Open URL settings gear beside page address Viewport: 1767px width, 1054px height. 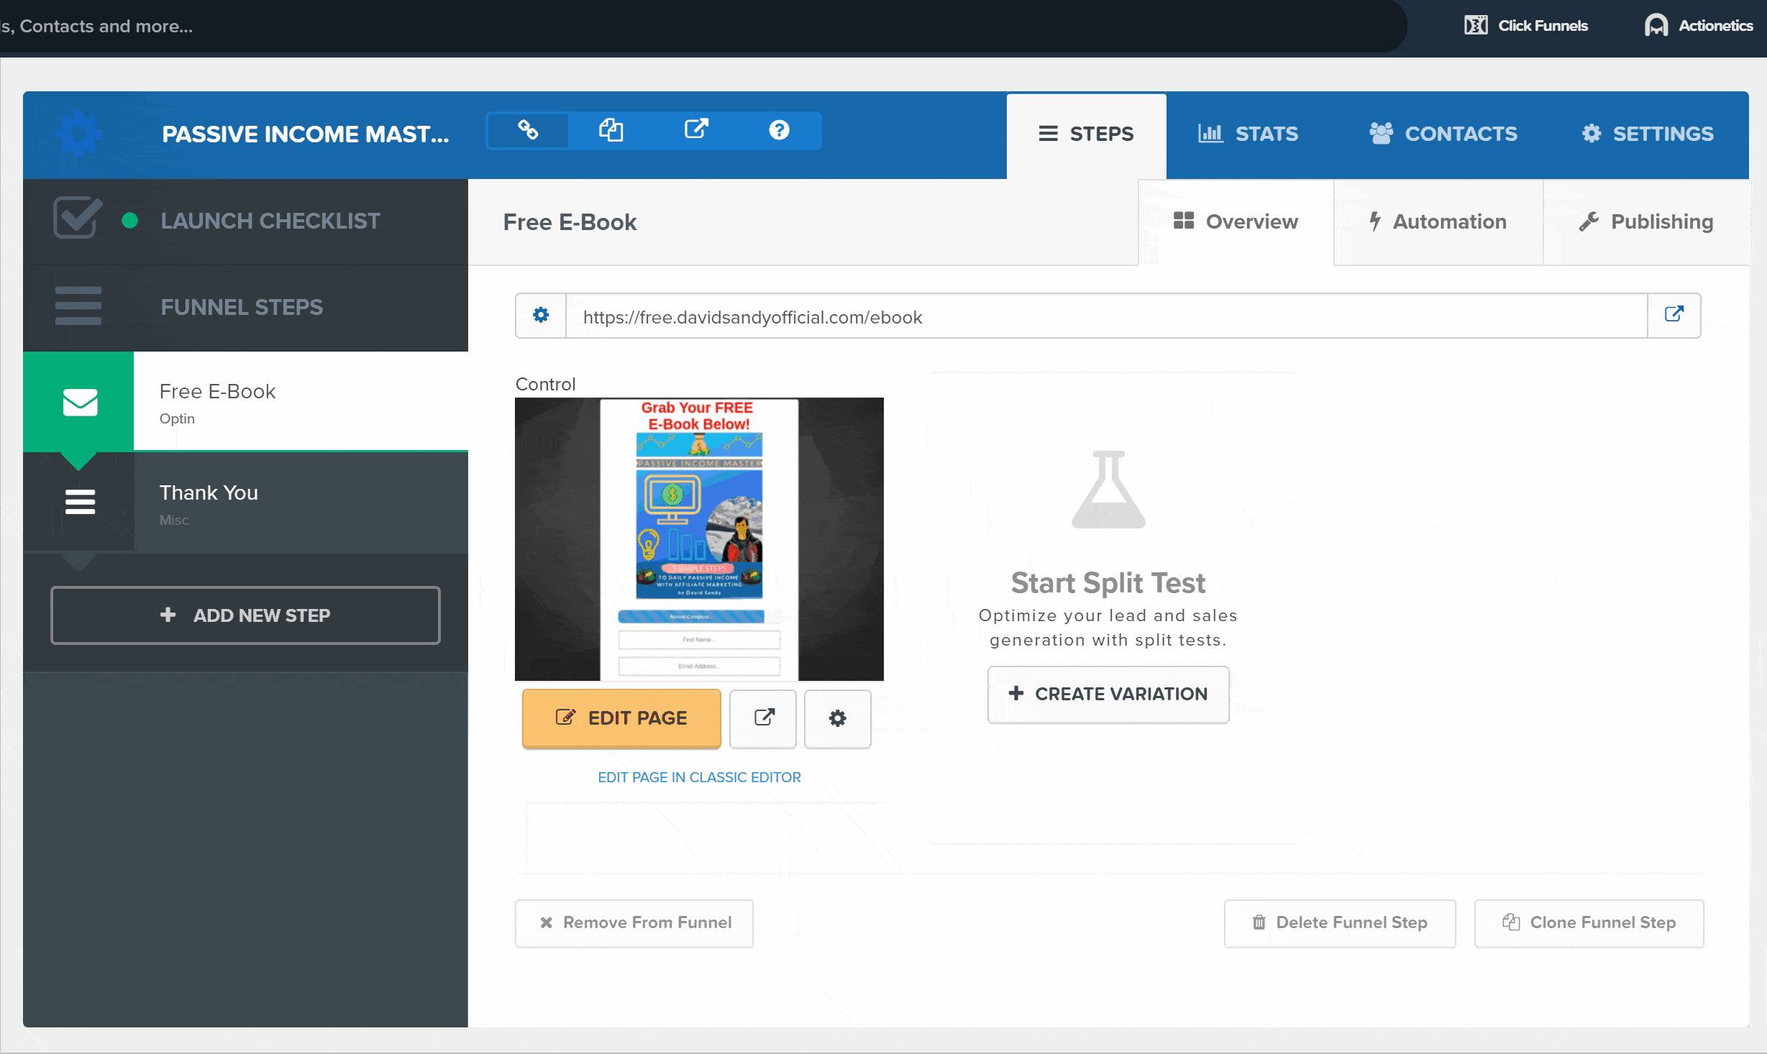[x=541, y=316]
